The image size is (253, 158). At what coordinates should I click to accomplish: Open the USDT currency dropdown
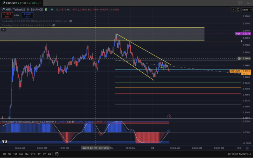tap(247, 9)
